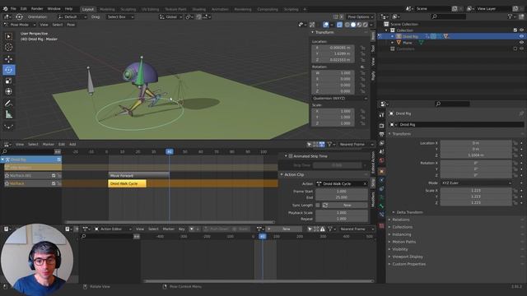Click the frame 40 playhead marker in NLA editor
Viewport: 527px width, 296px height.
pyautogui.click(x=170, y=151)
